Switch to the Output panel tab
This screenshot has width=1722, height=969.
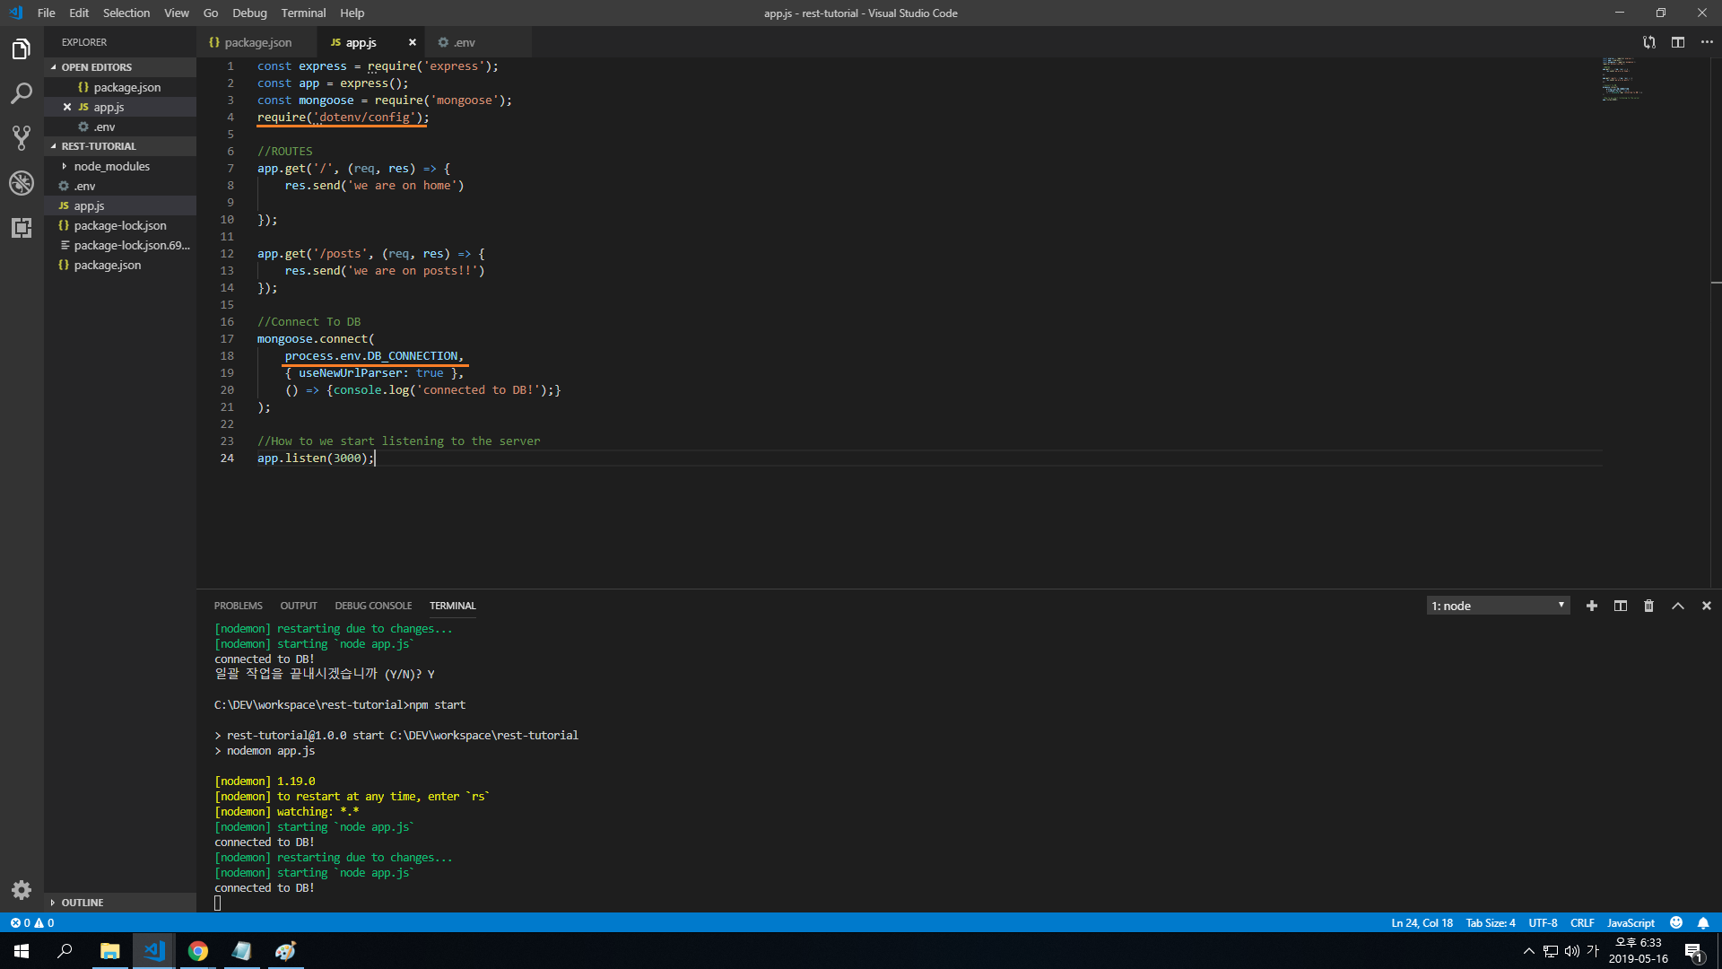click(299, 606)
